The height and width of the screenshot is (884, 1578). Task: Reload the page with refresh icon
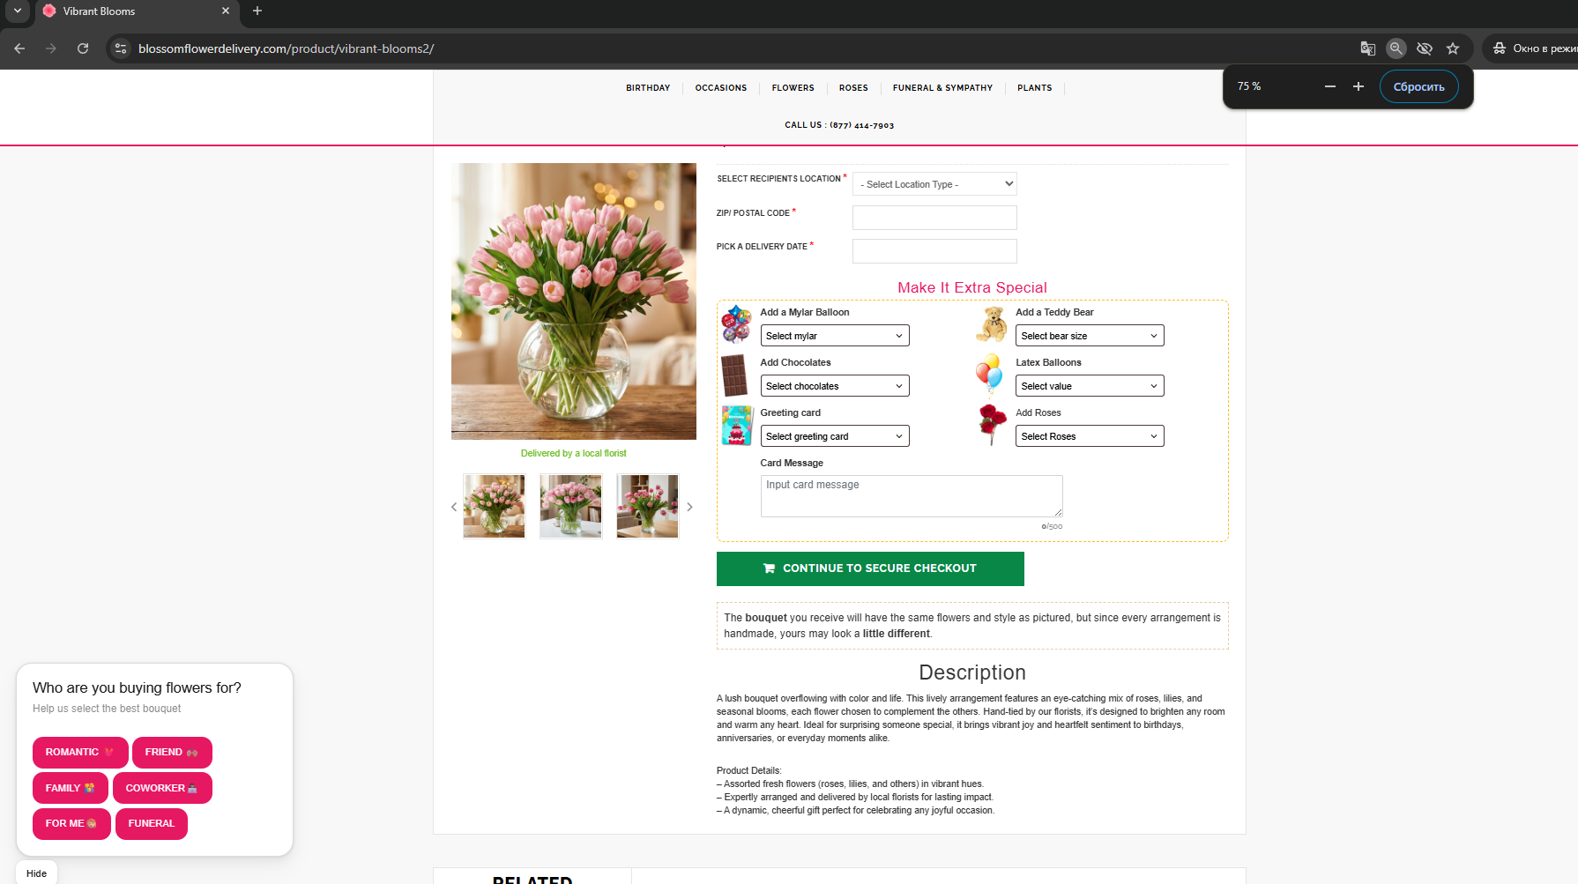[83, 48]
